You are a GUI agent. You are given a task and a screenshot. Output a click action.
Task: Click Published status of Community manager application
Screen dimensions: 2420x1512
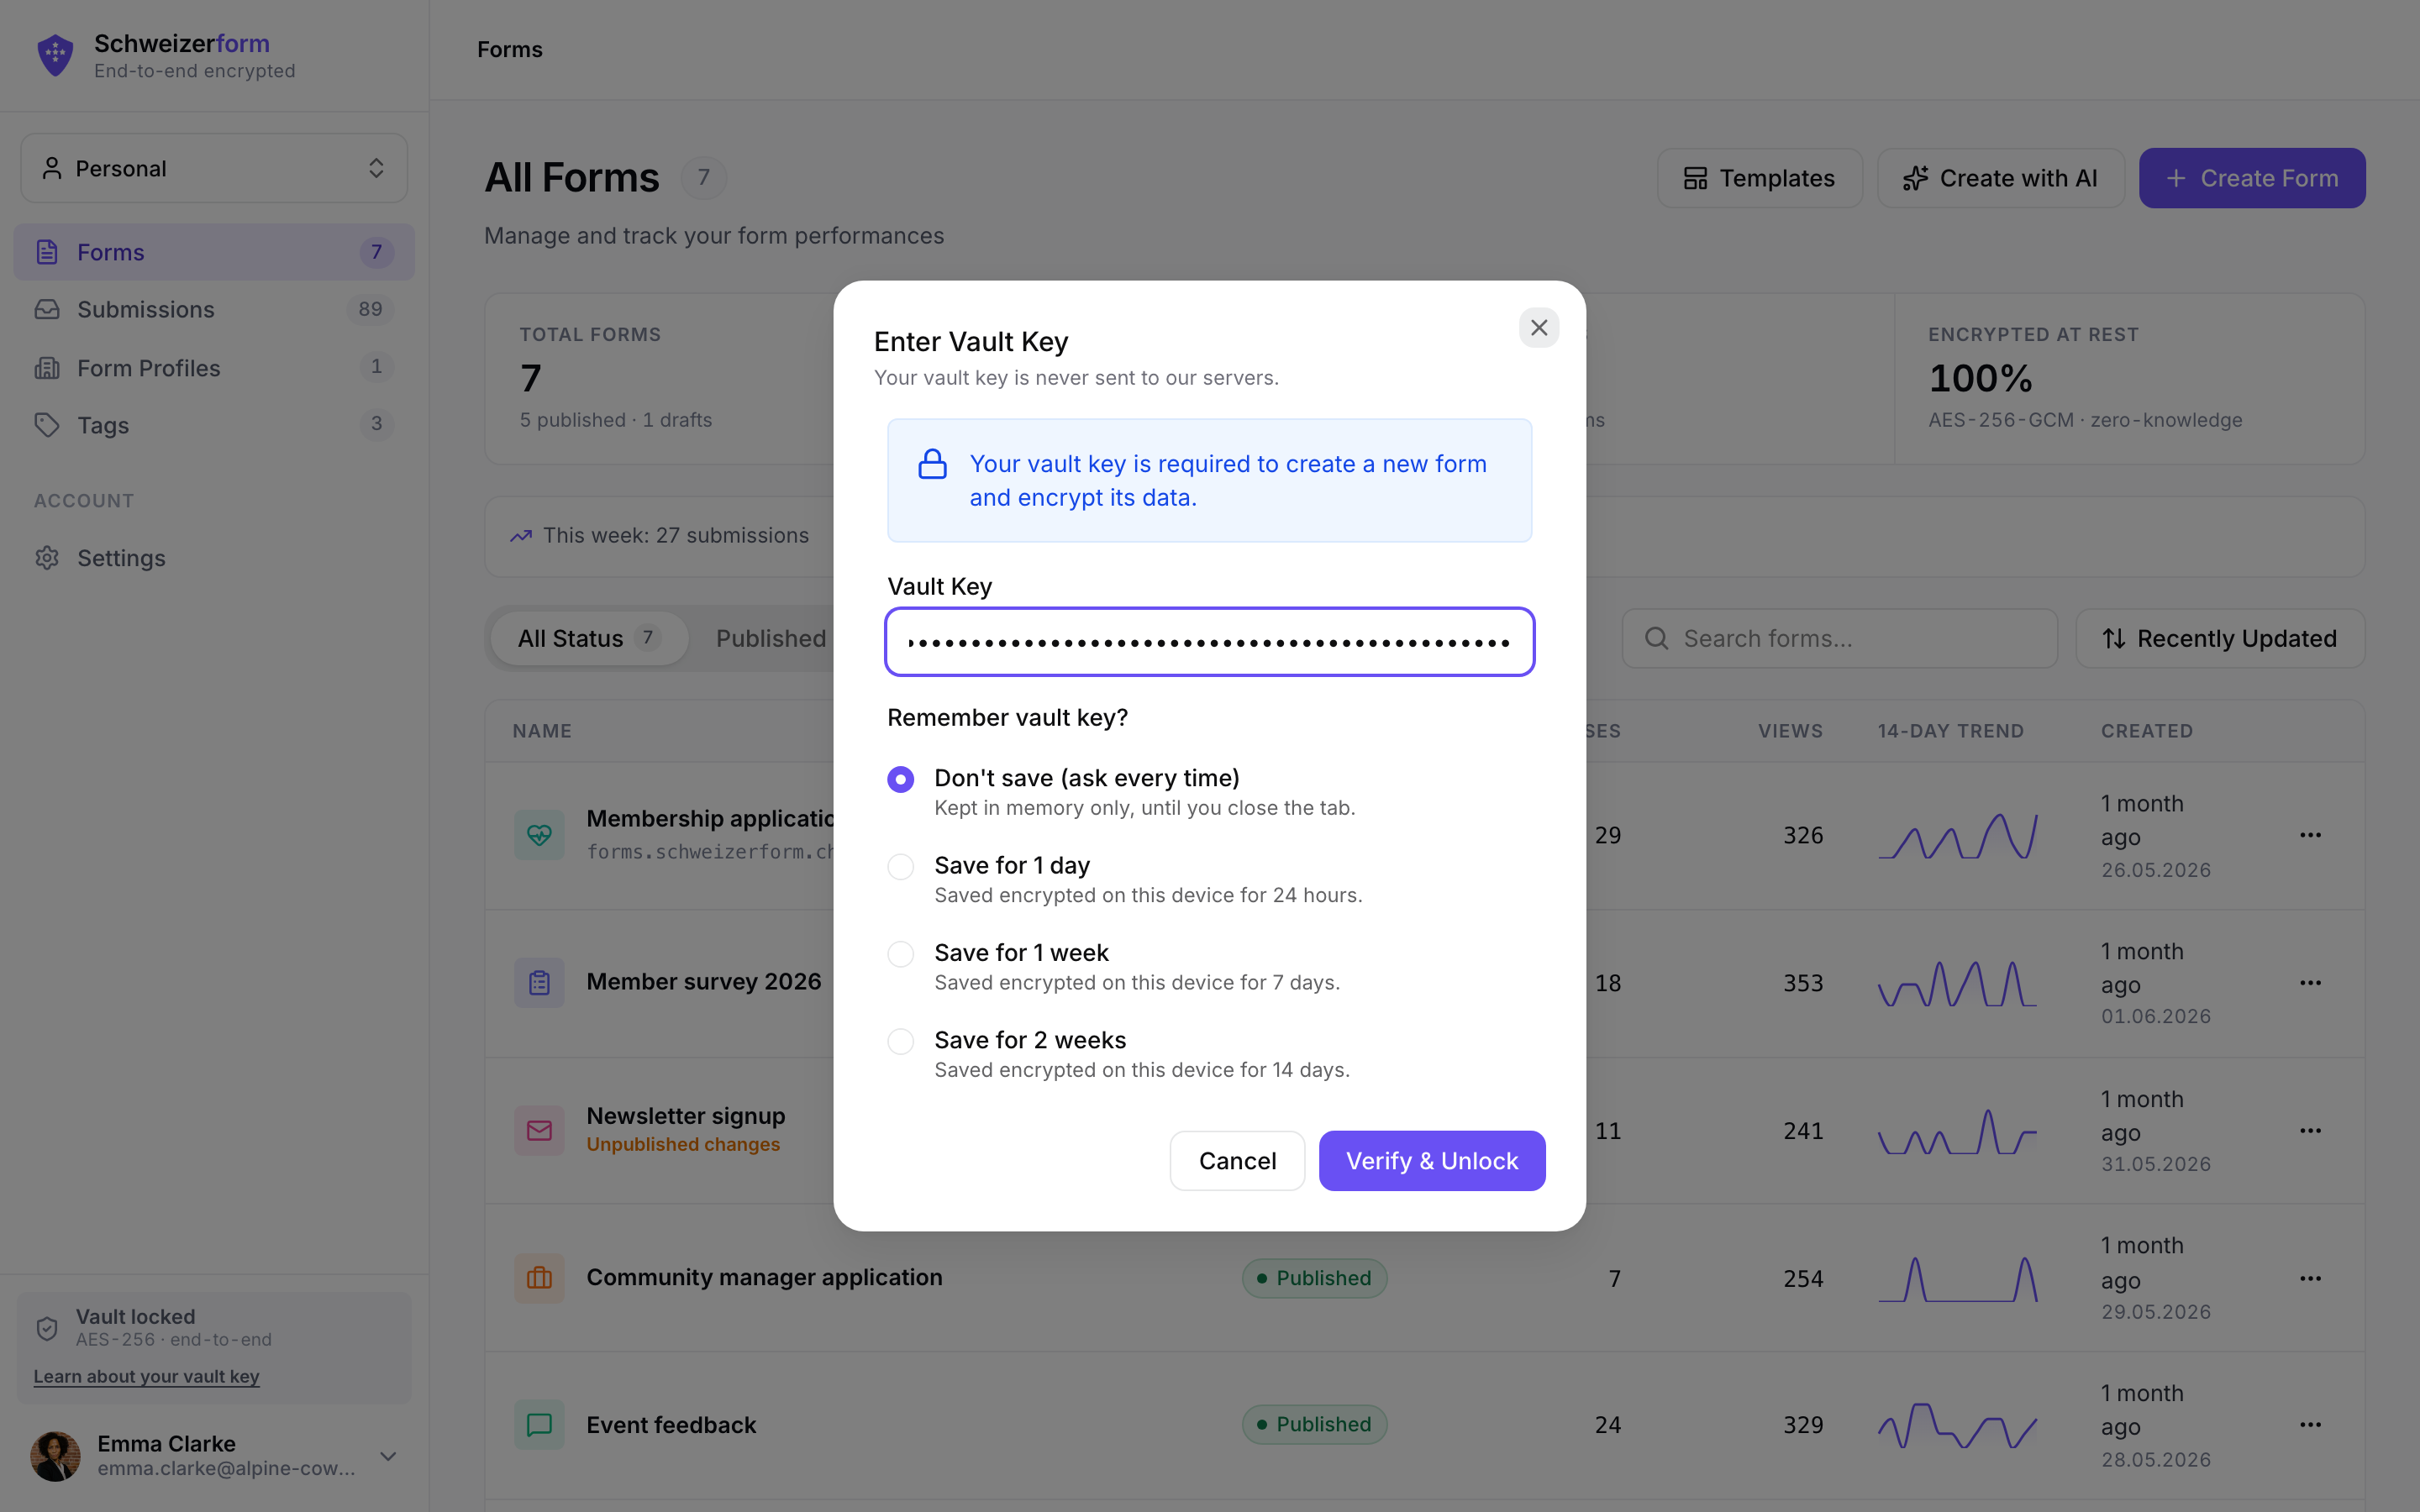(x=1314, y=1278)
